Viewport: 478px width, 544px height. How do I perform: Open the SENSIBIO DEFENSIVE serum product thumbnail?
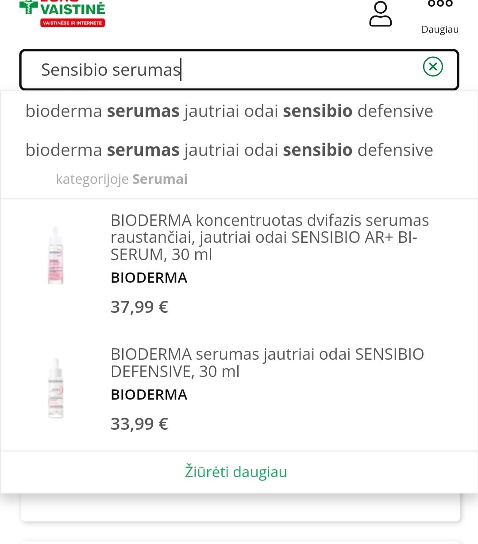(56, 389)
